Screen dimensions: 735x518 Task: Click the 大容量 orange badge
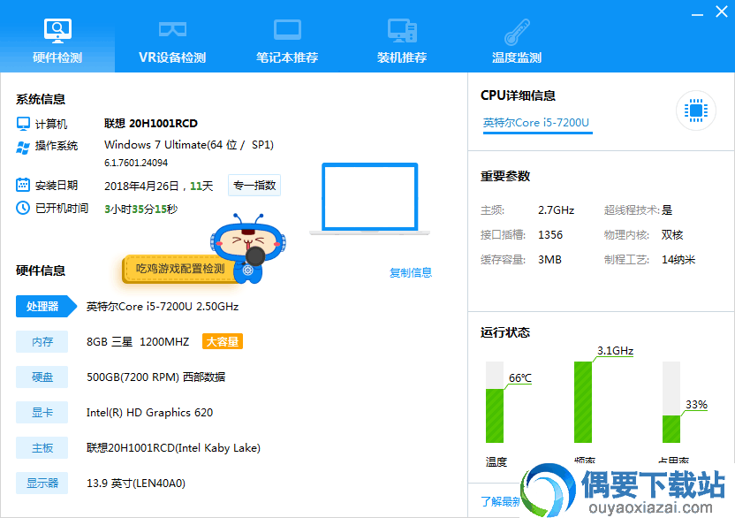click(x=223, y=341)
